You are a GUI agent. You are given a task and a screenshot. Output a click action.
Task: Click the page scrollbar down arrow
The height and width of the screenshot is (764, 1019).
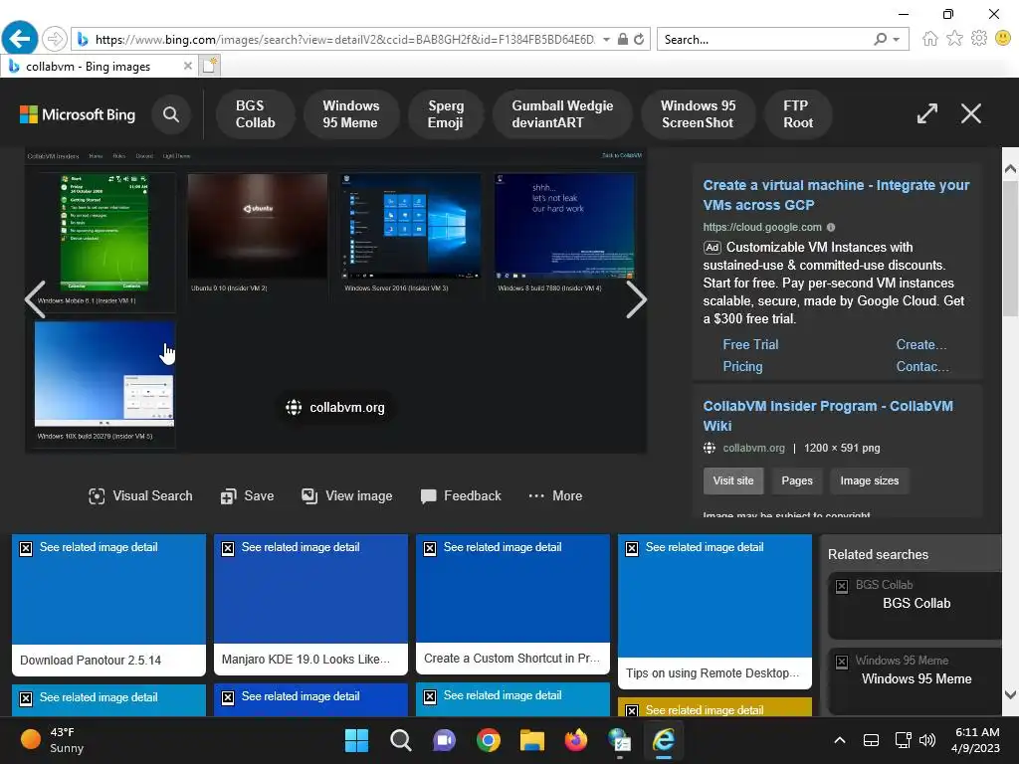pyautogui.click(x=1010, y=694)
